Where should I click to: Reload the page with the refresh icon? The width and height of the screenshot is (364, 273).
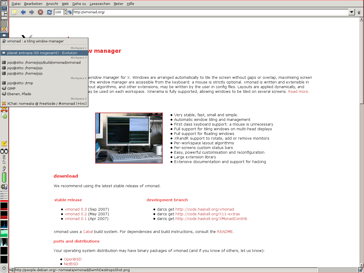[49, 12]
